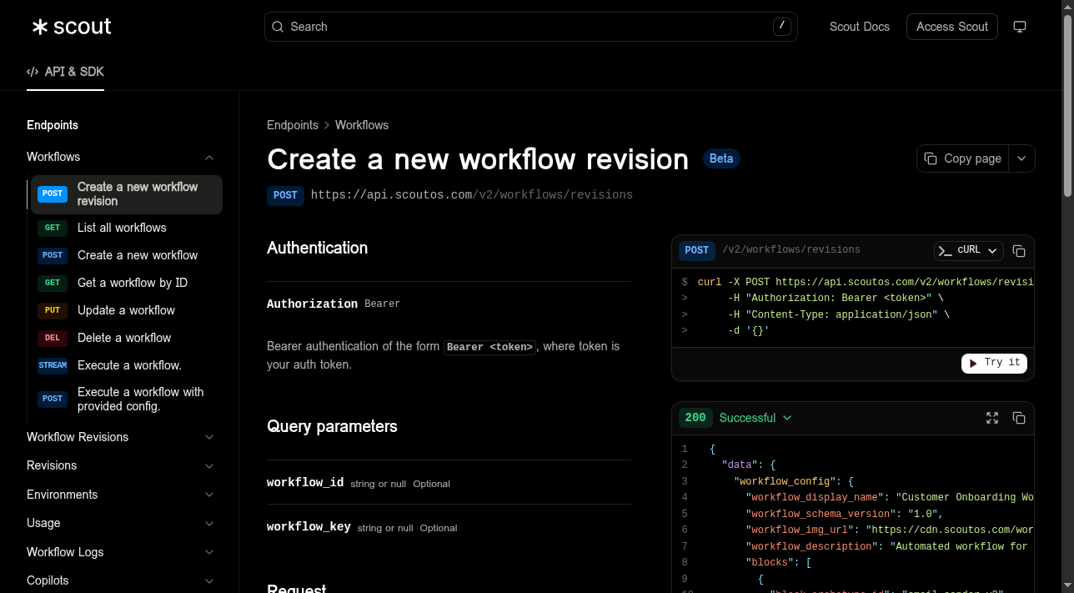Toggle the display theme monitor icon
This screenshot has height=593, width=1074.
tap(1019, 27)
